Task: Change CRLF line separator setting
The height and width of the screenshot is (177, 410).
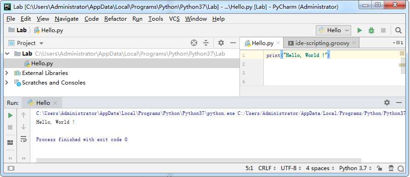Action: click(267, 168)
